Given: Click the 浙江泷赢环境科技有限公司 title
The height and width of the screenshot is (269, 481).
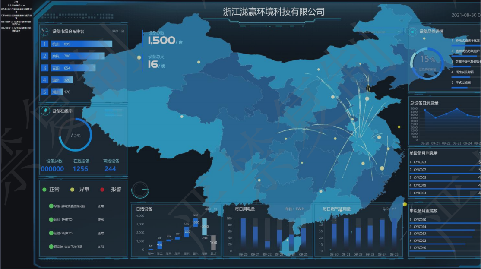Looking at the screenshot, I should tap(274, 12).
